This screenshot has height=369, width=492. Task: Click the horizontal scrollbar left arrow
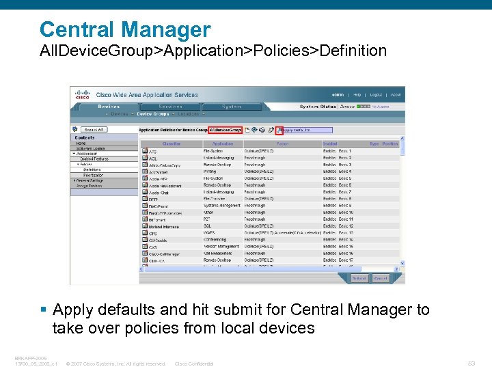(x=141, y=269)
